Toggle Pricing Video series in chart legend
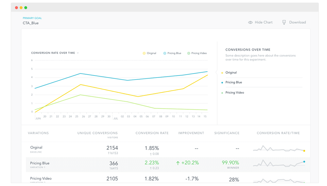This screenshot has height=186, width=327. (x=197, y=53)
